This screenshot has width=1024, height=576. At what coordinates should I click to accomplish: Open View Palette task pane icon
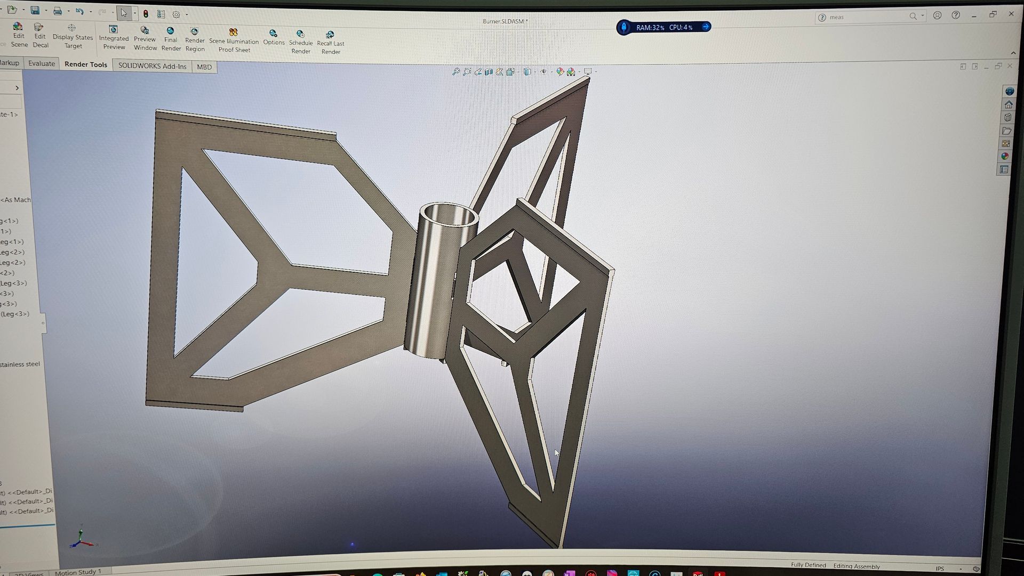coord(1006,143)
